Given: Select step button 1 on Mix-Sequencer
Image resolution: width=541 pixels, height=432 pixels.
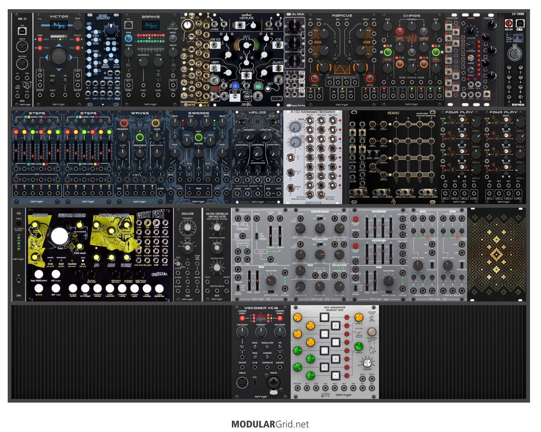Looking at the screenshot, I should (x=325, y=317).
